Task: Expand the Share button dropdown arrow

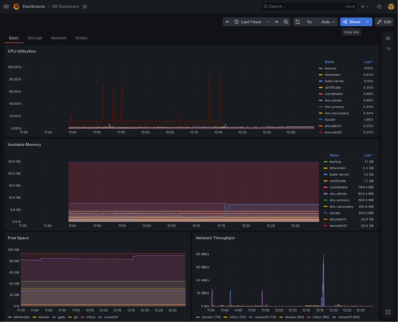Action: tap(367, 22)
